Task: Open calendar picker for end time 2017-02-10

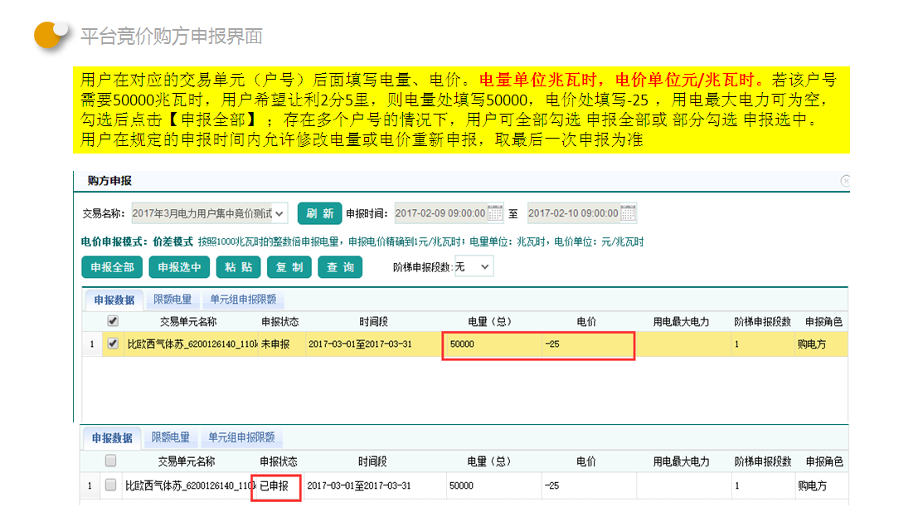Action: 628,213
